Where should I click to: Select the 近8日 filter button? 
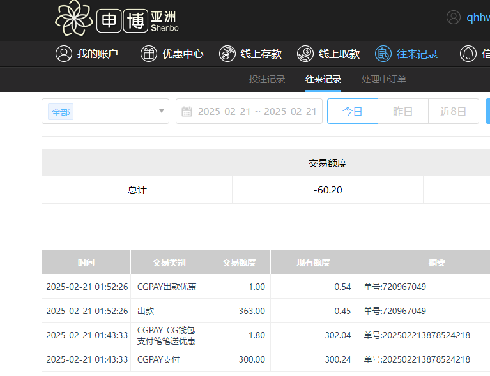[453, 111]
